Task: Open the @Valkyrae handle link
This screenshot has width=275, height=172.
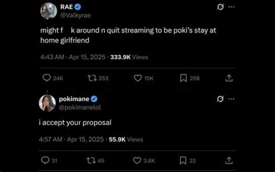Action: [75, 15]
